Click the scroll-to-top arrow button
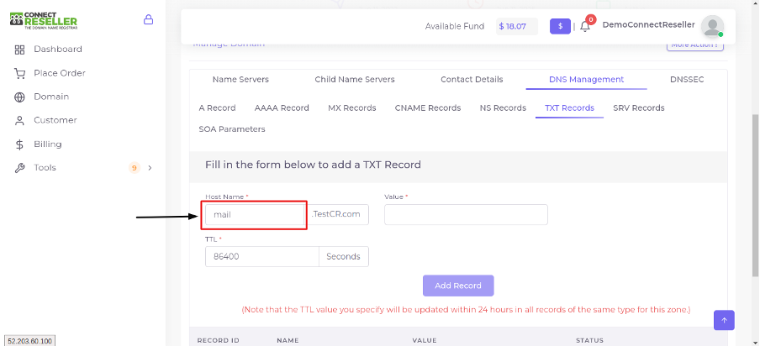 [724, 320]
